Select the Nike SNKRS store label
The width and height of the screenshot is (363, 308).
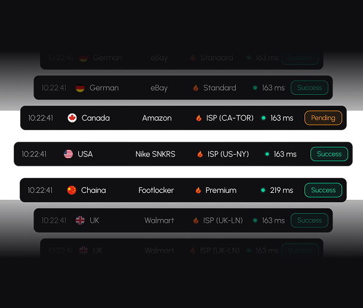click(155, 154)
